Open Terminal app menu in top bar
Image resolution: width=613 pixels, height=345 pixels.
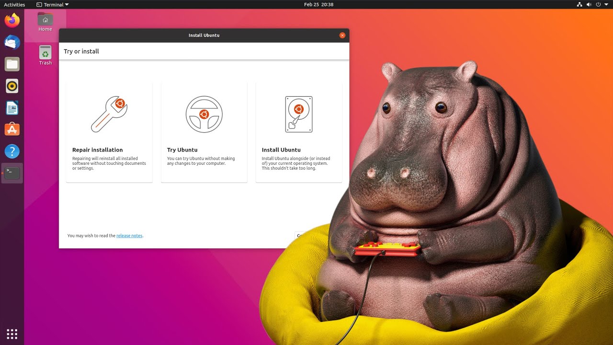pyautogui.click(x=52, y=4)
